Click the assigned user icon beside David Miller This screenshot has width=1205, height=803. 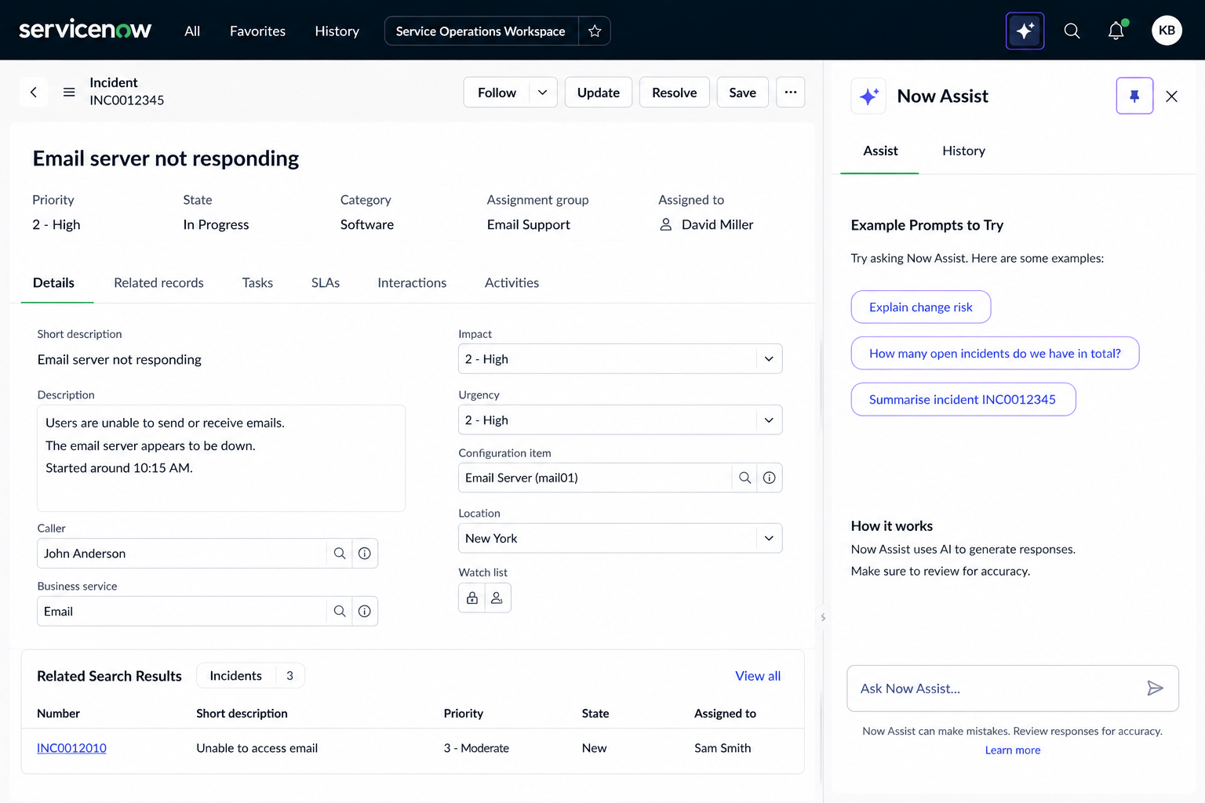(666, 224)
